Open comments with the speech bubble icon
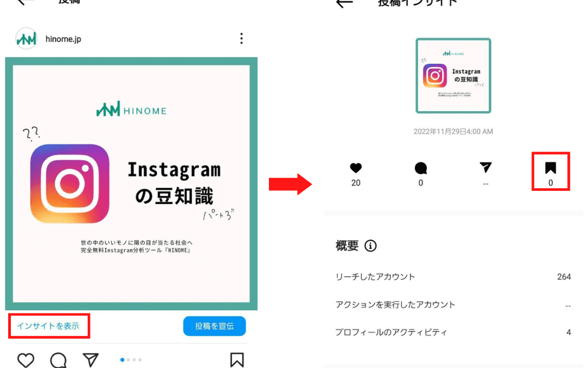Screen dimensions: 588x368 (x=58, y=360)
